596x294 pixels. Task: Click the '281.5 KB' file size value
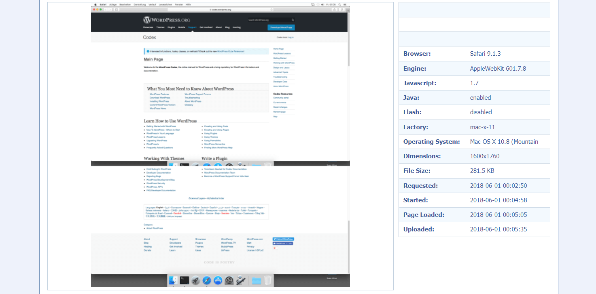pyautogui.click(x=482, y=170)
